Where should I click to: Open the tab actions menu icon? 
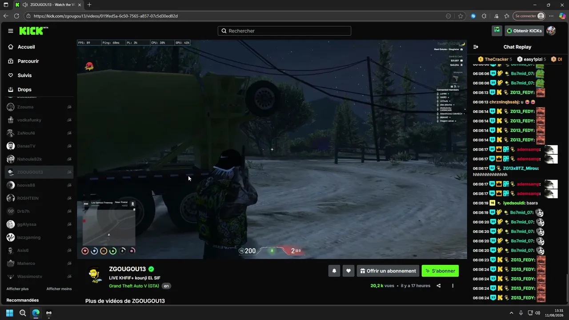pos(6,5)
